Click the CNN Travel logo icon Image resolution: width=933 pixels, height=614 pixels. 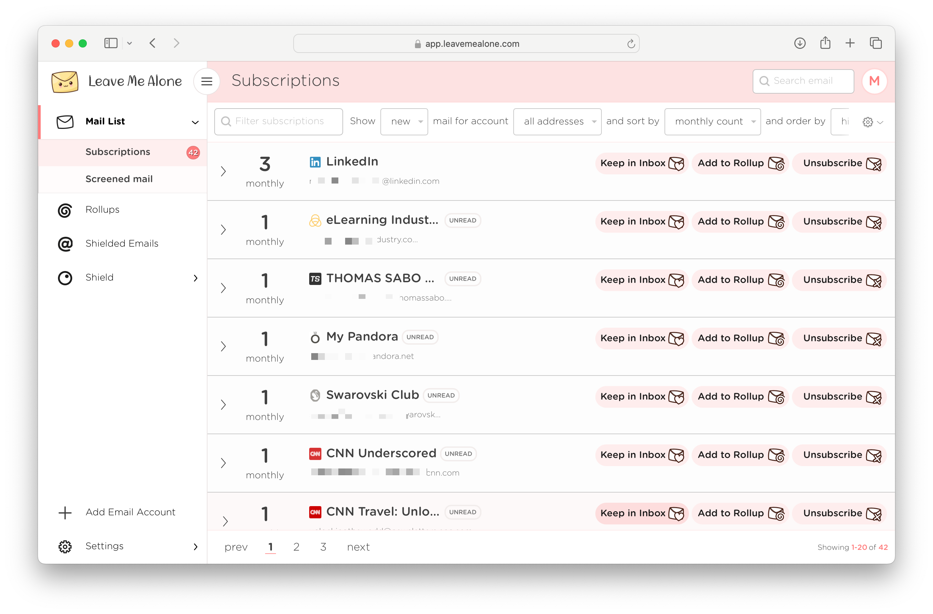[x=315, y=512]
